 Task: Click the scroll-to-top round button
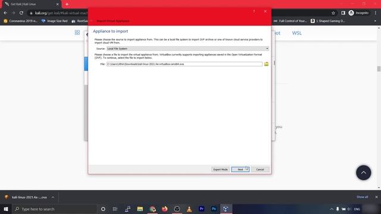(x=364, y=172)
